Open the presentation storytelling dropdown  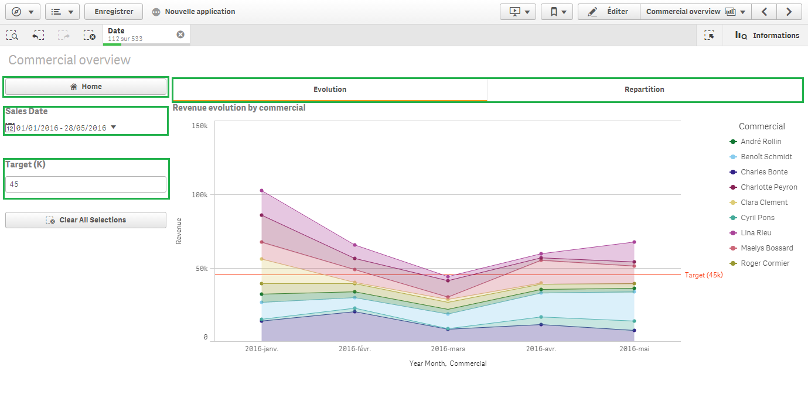coord(518,12)
